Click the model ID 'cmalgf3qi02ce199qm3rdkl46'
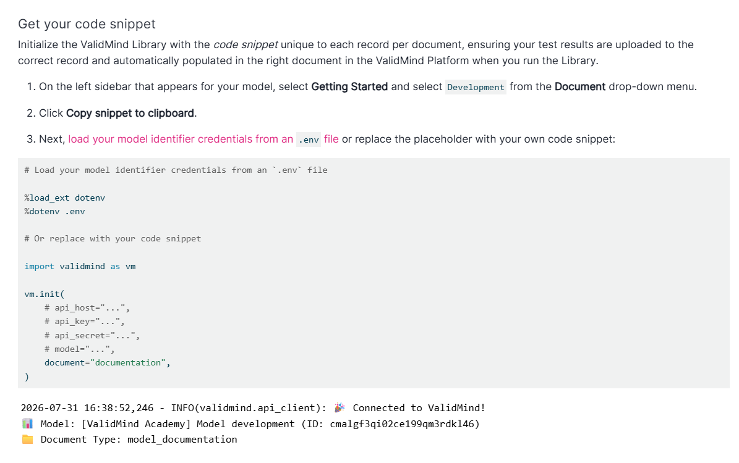Image resolution: width=739 pixels, height=463 pixels. (402, 424)
